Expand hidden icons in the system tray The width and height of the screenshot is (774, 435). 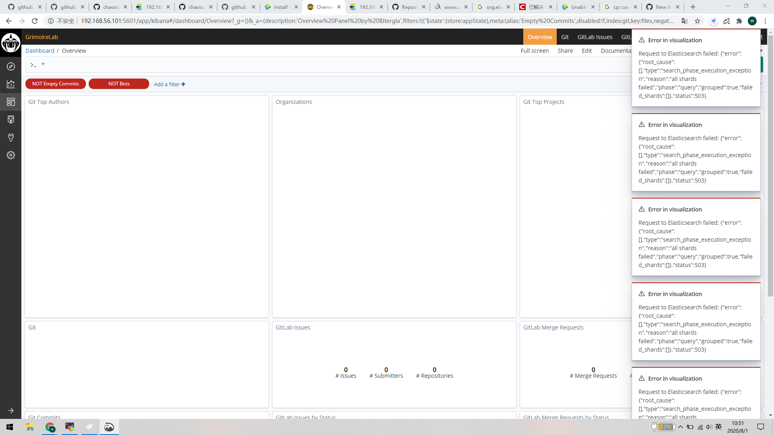(680, 427)
